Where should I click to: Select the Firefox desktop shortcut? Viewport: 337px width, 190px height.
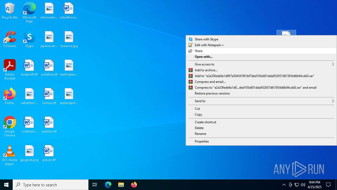coord(10,96)
